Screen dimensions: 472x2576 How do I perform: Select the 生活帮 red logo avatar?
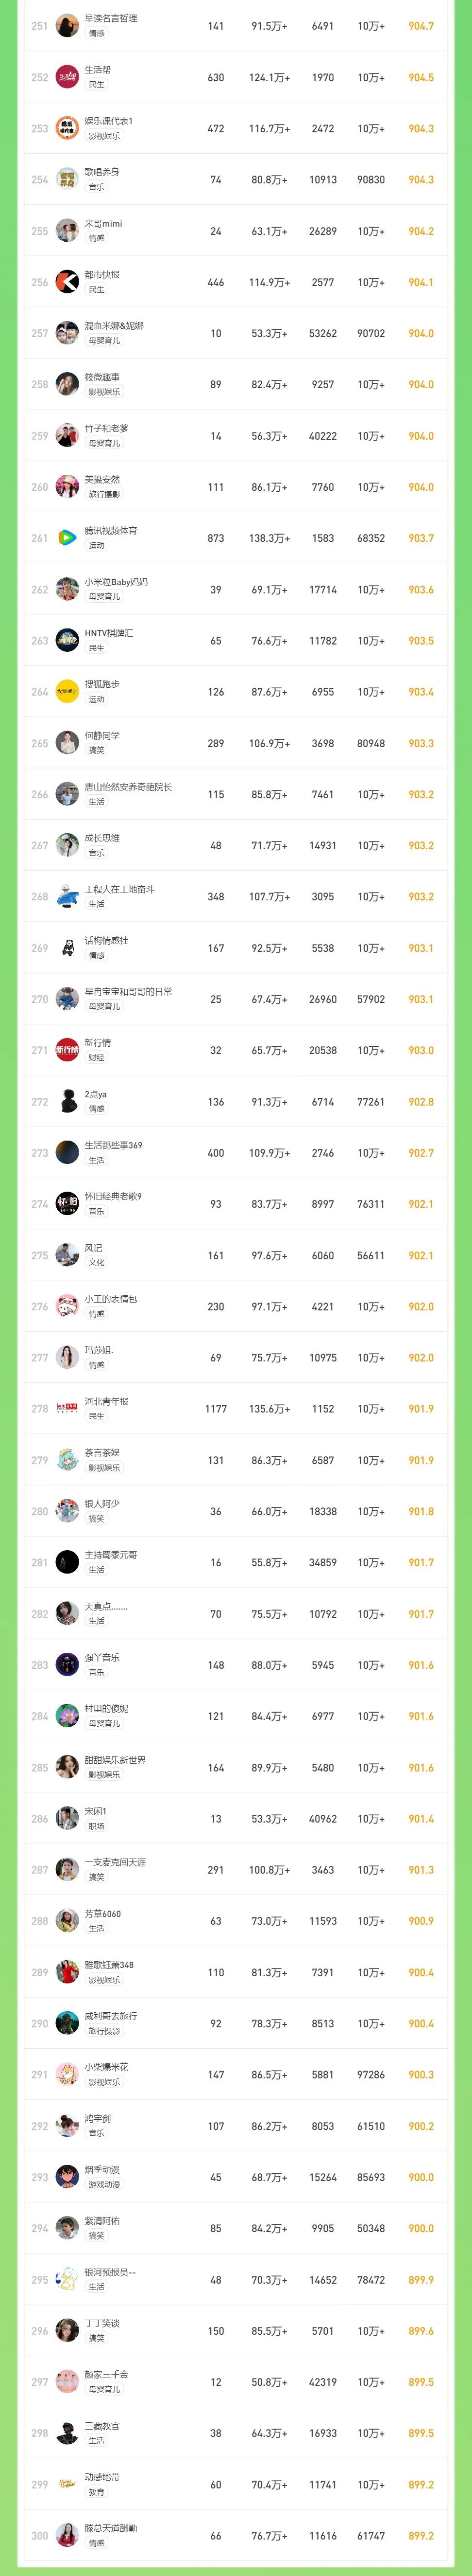pos(67,77)
